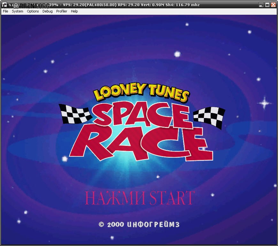Click the Looney Tunes yellow logo text
This screenshot has height=246, width=278.
point(141,93)
